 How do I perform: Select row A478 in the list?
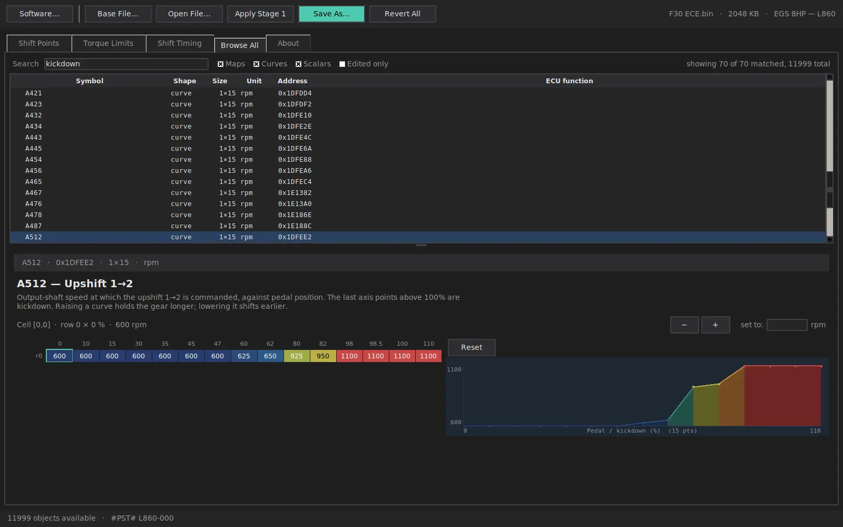pyautogui.click(x=418, y=215)
